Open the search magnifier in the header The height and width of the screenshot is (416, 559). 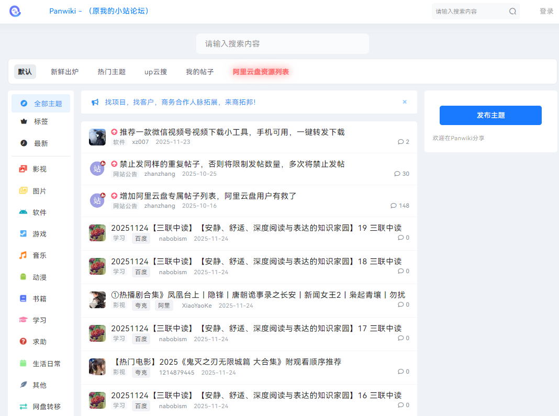click(512, 11)
